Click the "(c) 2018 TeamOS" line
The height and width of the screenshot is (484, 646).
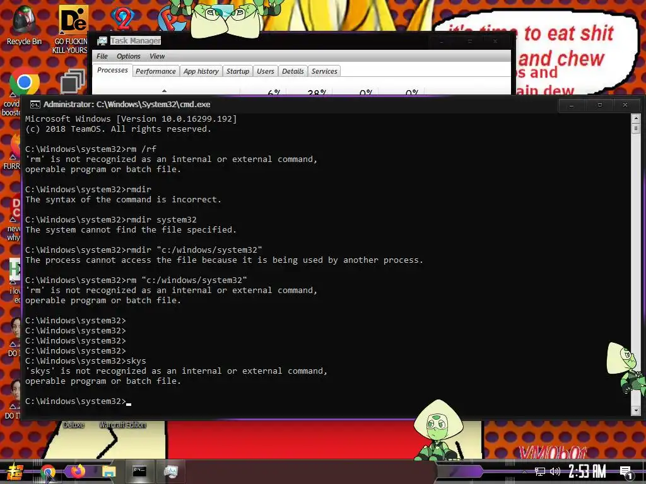point(118,129)
